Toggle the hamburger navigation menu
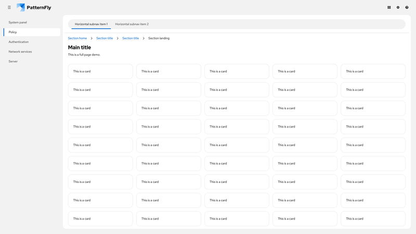Image resolution: width=416 pixels, height=234 pixels. pos(9,7)
